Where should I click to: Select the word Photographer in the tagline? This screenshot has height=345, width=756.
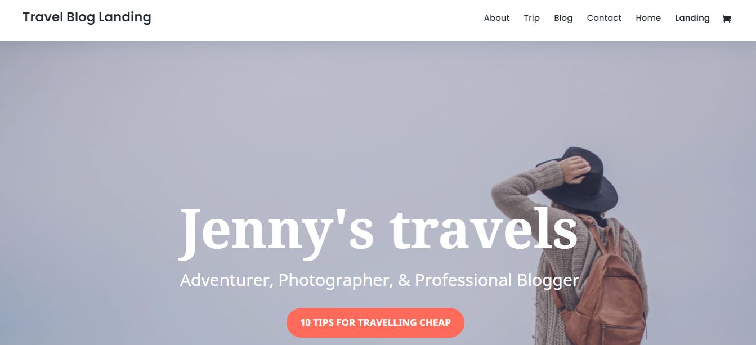[x=334, y=280]
